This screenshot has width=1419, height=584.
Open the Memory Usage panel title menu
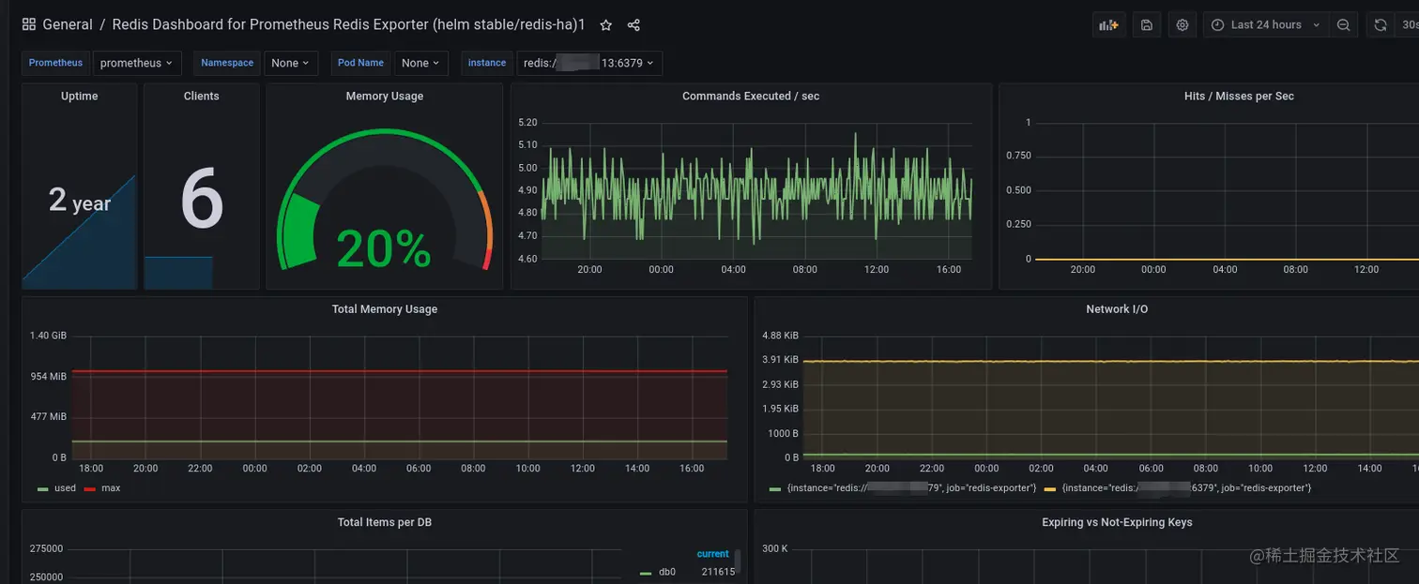(x=384, y=96)
